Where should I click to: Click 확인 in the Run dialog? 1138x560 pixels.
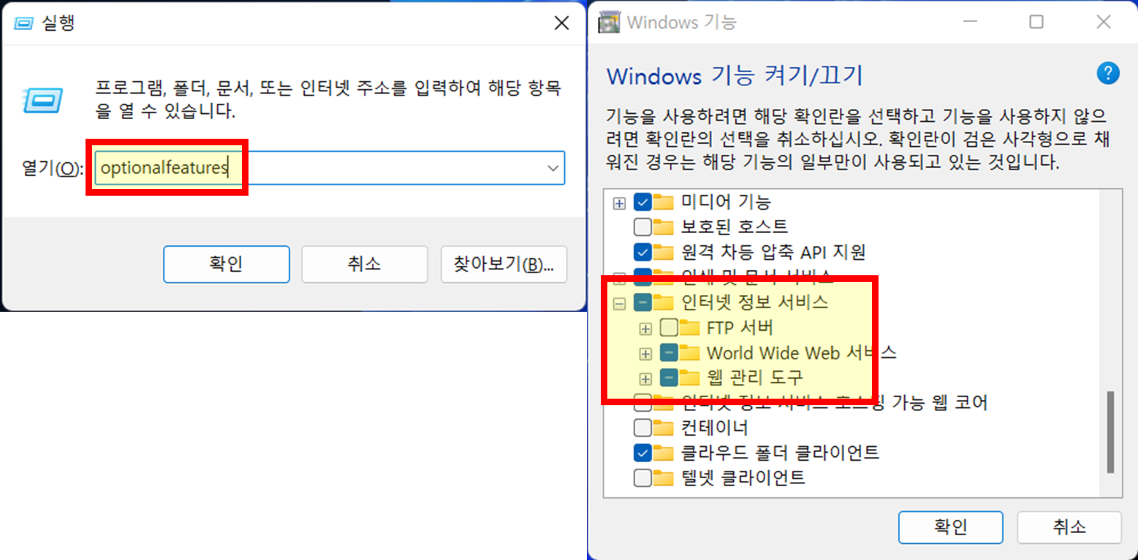click(227, 264)
